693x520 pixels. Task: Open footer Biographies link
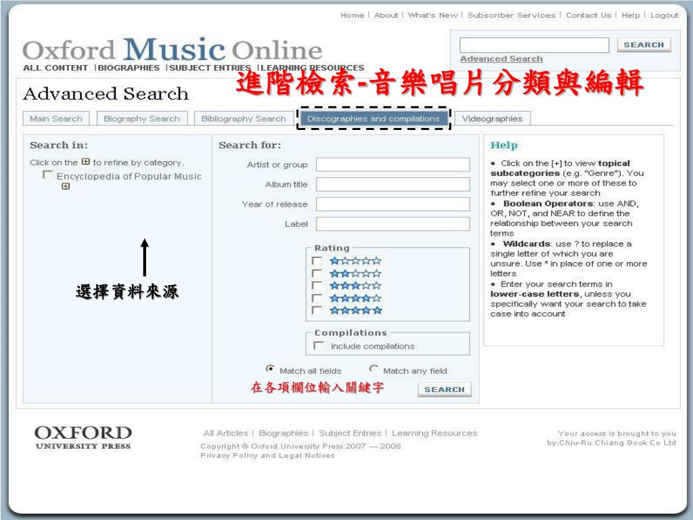point(284,433)
